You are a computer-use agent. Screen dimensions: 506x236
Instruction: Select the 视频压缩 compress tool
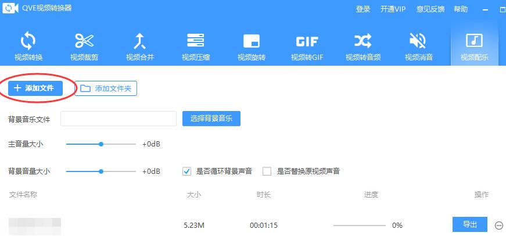195,46
